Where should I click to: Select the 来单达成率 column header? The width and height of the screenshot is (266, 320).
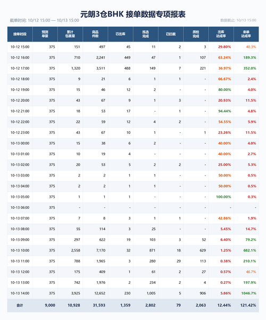(x=246, y=34)
